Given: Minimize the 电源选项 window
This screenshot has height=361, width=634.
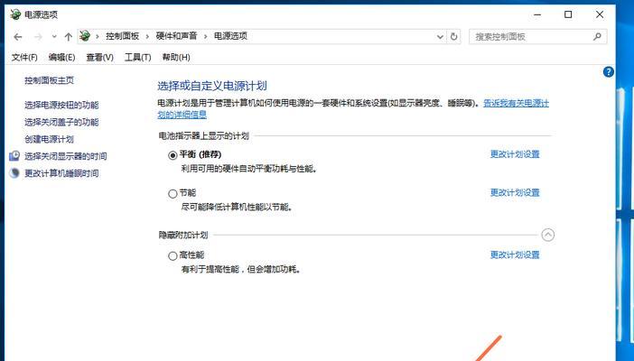Looking at the screenshot, I should [537, 14].
